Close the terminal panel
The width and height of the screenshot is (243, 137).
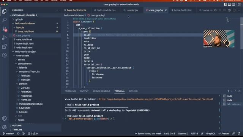(x=240, y=91)
